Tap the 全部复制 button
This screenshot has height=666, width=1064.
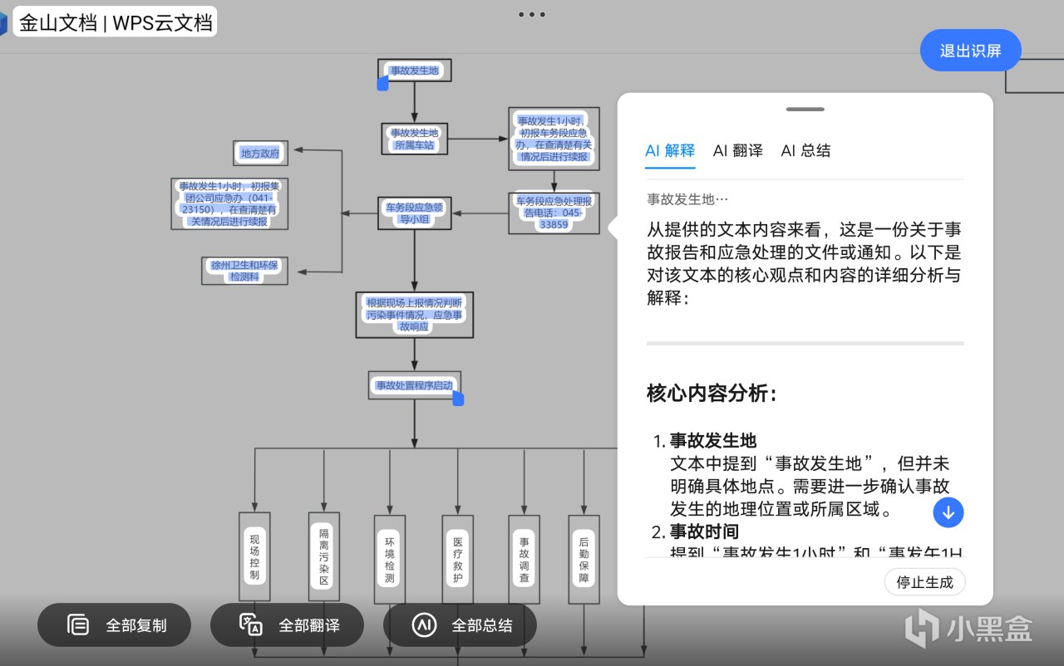click(114, 625)
